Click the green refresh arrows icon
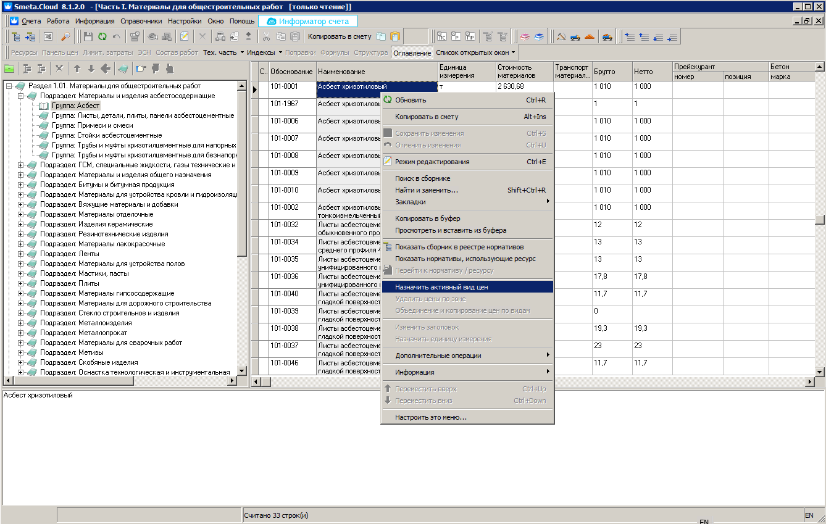 [x=102, y=37]
